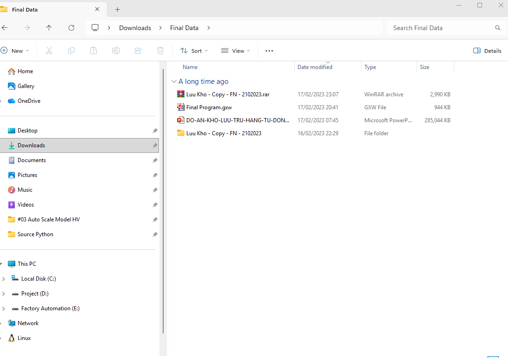Open the Luu Kho WinRAR archive file
This screenshot has width=508, height=358.
(227, 94)
